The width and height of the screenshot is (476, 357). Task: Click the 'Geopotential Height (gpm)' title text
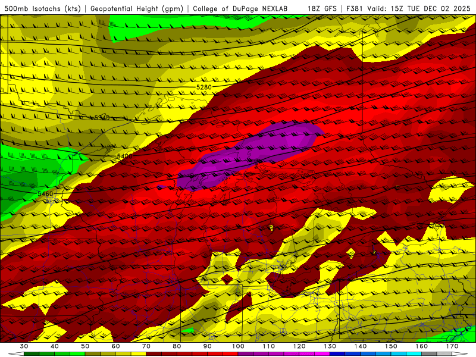point(137,9)
